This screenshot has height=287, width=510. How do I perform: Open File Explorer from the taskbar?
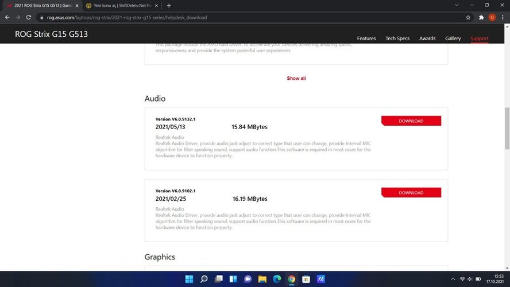click(x=262, y=279)
